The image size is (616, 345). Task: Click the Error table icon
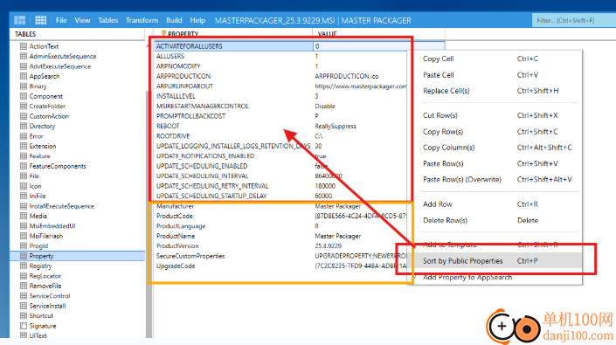[x=24, y=136]
